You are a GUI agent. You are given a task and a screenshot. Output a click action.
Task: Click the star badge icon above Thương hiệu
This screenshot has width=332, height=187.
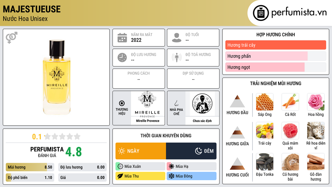click(x=122, y=103)
